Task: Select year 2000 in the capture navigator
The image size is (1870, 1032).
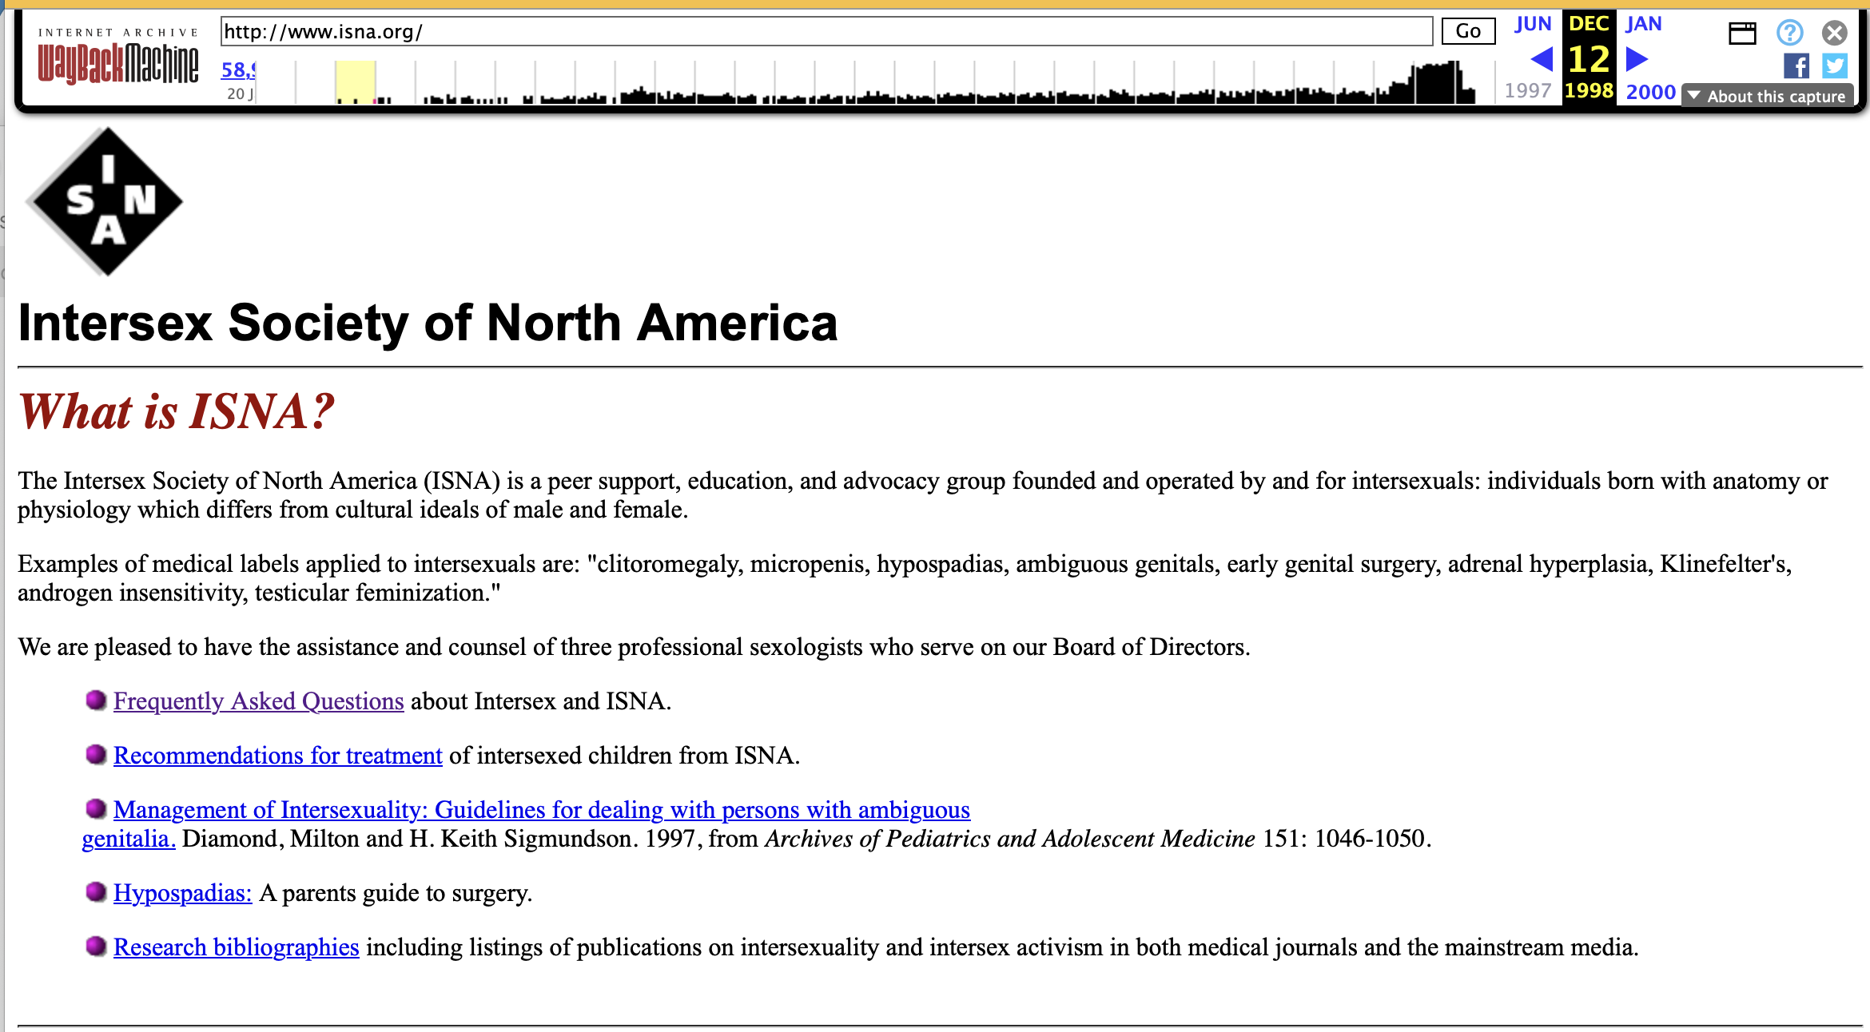Action: [x=1651, y=92]
